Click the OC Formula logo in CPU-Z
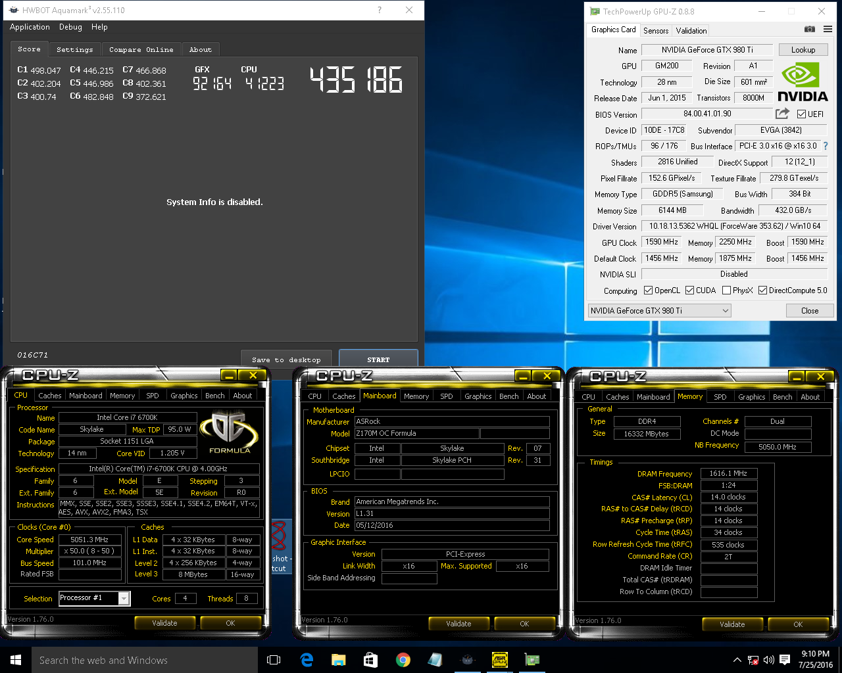This screenshot has width=842, height=673. click(x=229, y=432)
